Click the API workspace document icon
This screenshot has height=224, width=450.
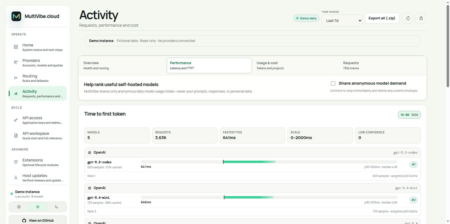pyautogui.click(x=16, y=136)
